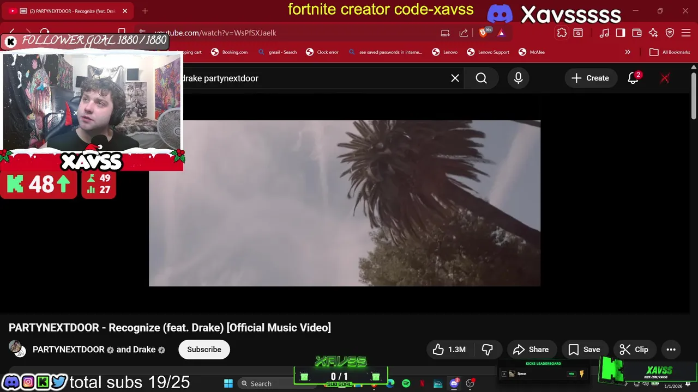Viewport: 698px width, 392px height.
Task: Like the video with 1.3M likes
Action: pos(449,350)
